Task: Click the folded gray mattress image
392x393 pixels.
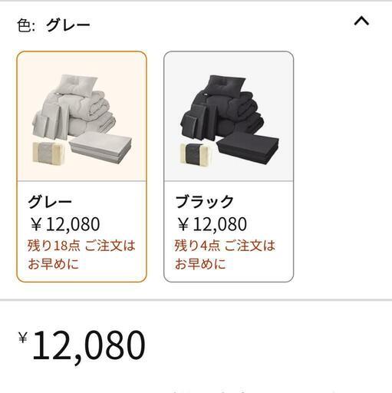Action: tap(100, 147)
